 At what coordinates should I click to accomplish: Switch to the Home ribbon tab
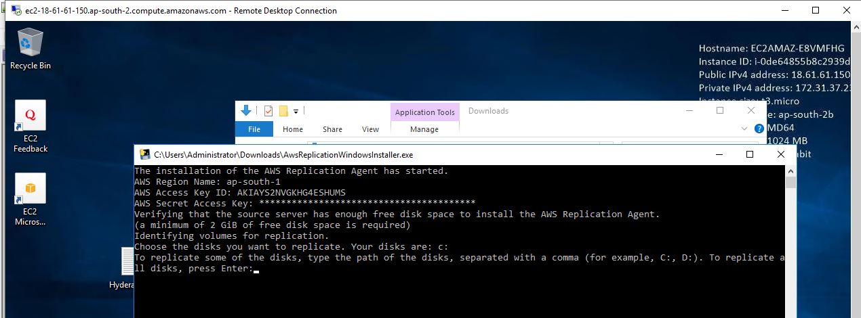point(293,129)
